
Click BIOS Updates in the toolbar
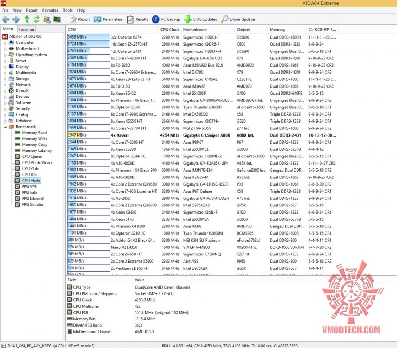pos(201,19)
